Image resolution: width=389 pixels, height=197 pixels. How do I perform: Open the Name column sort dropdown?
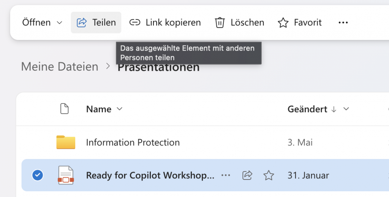click(x=119, y=109)
